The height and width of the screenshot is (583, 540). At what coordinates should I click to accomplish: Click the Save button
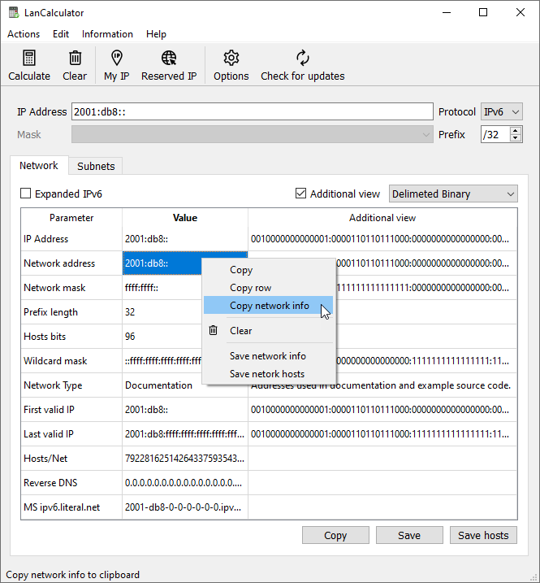pos(409,535)
